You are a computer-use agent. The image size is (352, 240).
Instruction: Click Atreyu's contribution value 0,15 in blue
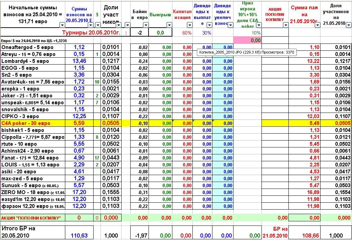[79, 54]
